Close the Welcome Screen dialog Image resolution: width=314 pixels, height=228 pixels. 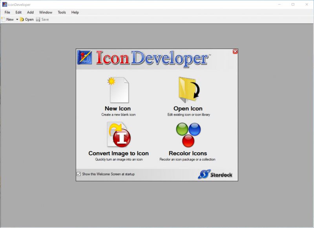[235, 51]
